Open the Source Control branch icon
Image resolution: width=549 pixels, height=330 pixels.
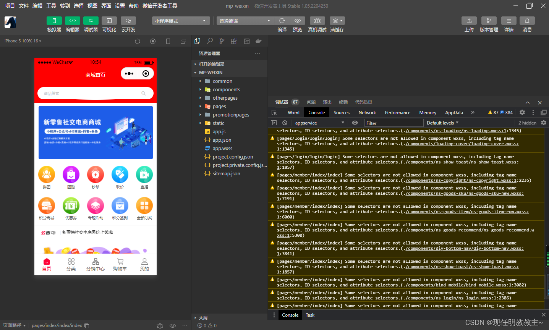[222, 41]
